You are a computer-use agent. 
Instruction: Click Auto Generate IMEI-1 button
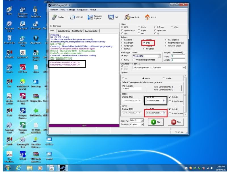pyautogui.click(x=164, y=87)
